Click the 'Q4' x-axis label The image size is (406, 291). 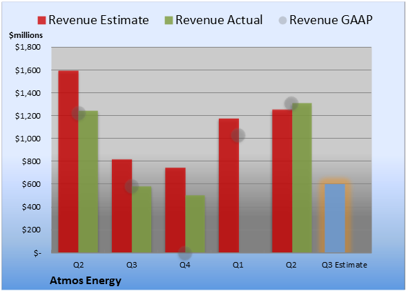(x=185, y=265)
